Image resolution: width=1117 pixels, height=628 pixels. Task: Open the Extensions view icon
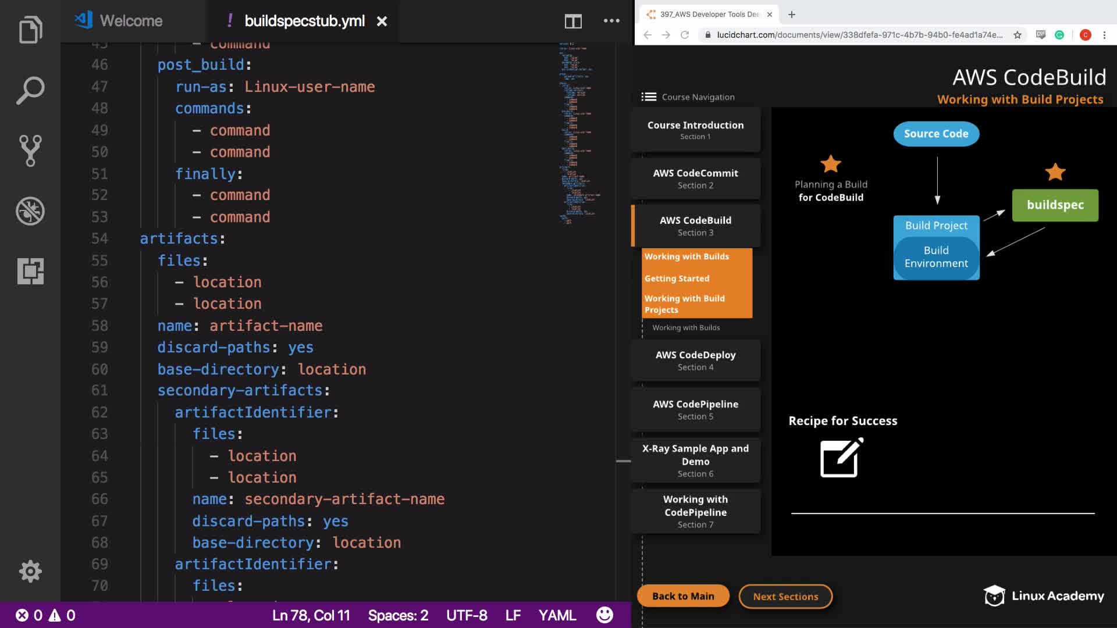tap(30, 271)
